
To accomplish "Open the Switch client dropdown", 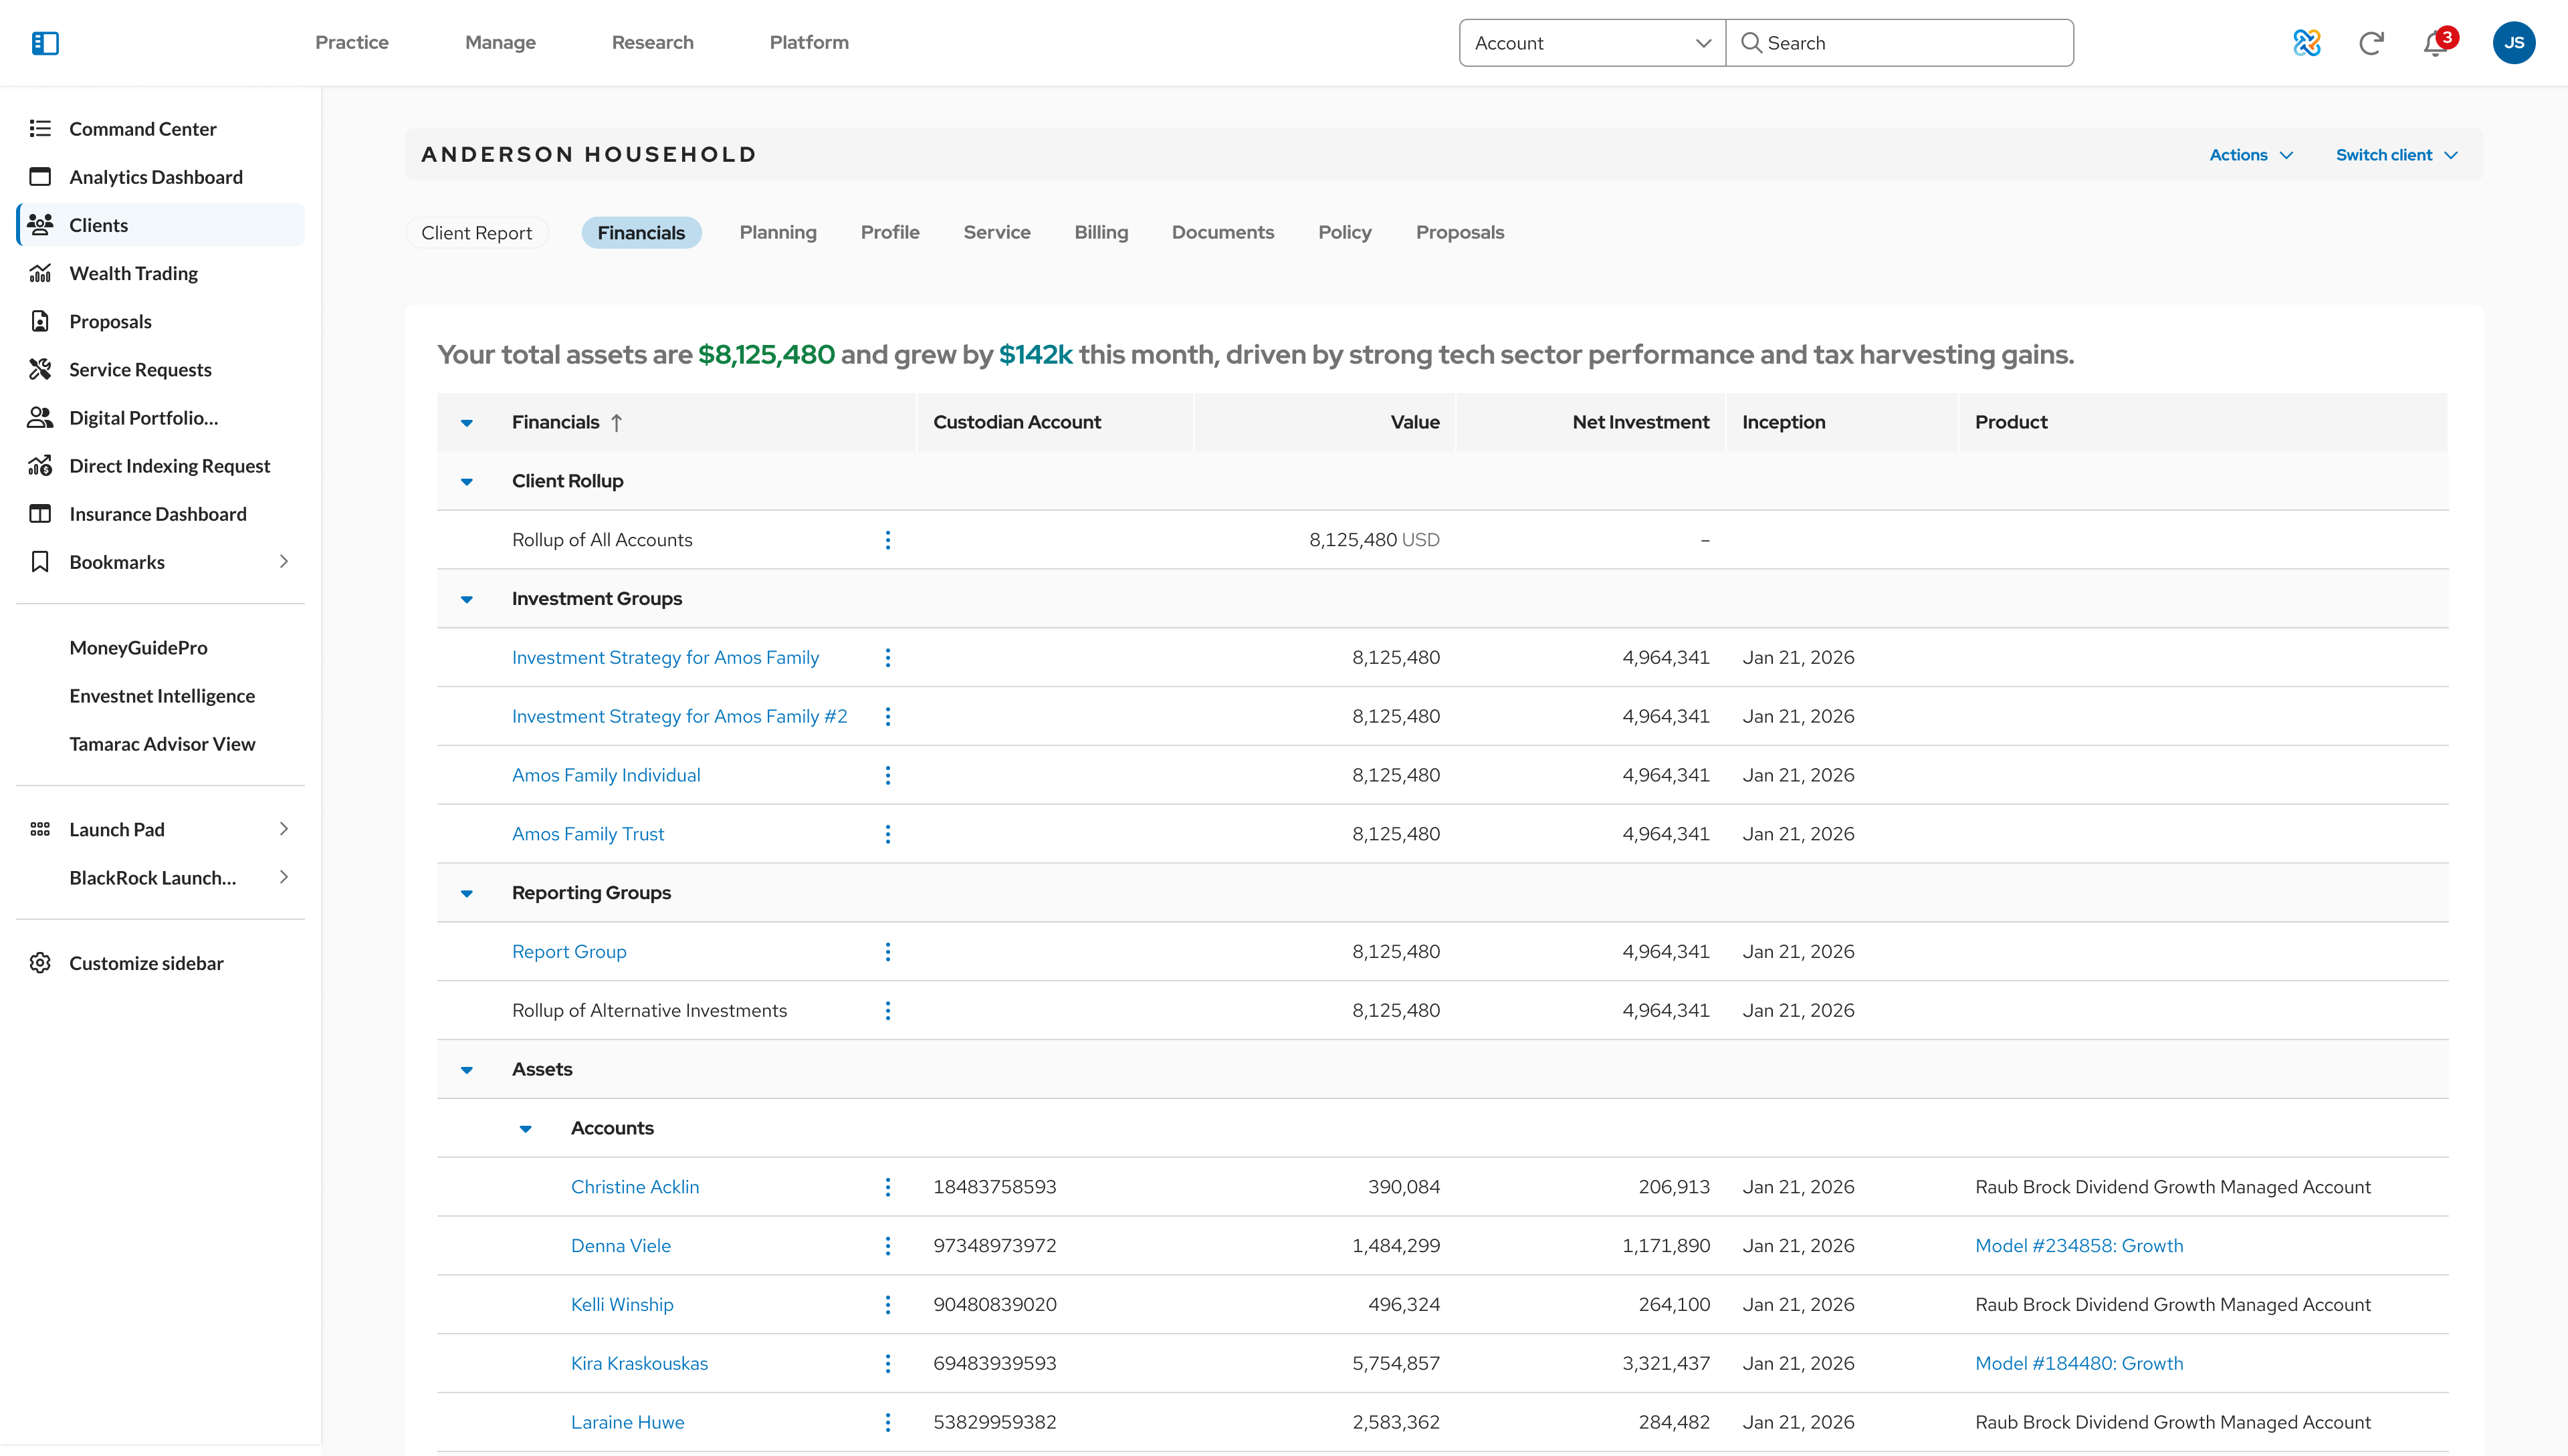I will pyautogui.click(x=2397, y=155).
